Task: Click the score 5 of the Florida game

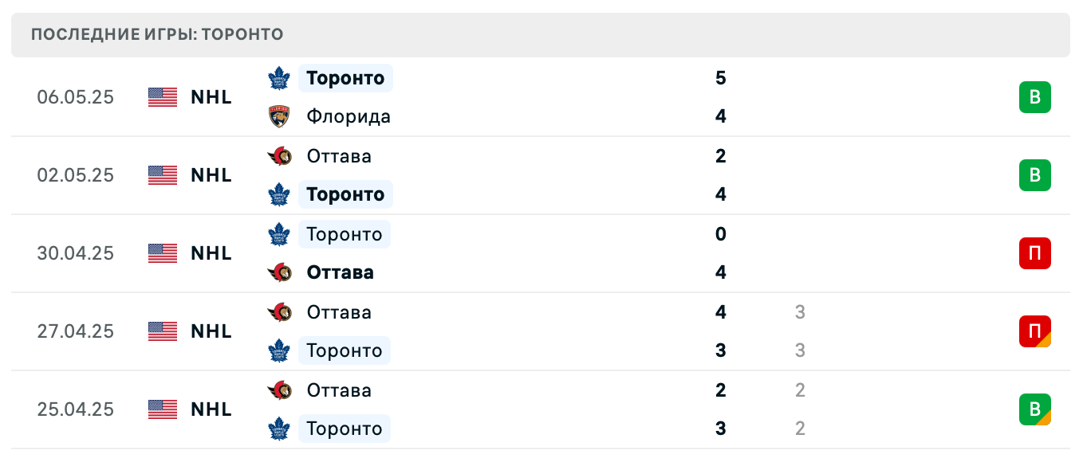Action: coord(721,78)
